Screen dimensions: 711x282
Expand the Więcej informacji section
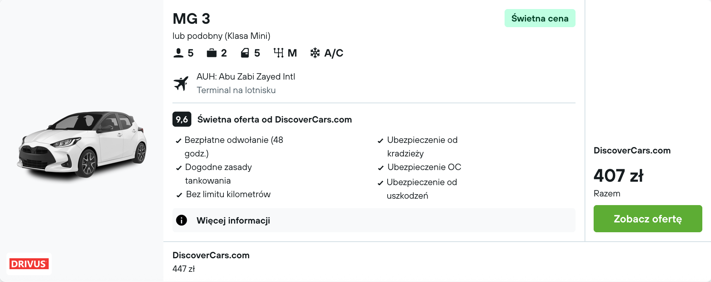tap(233, 221)
